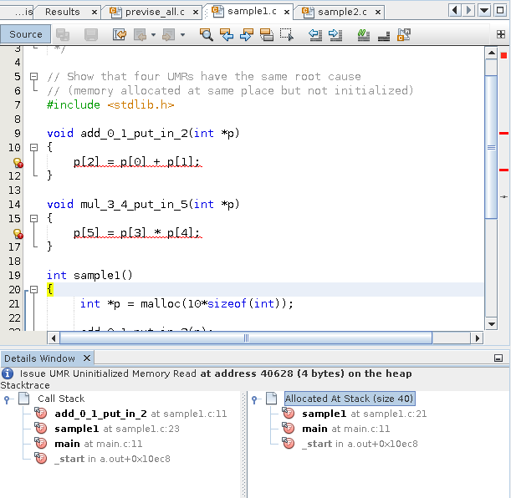This screenshot has height=498, width=511.
Task: Collapse the Call Stack tree node
Action: click(8, 399)
